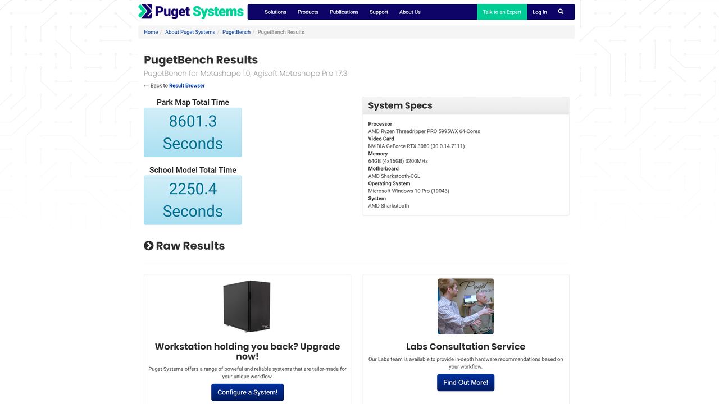Click Talk to an Expert button
This screenshot has width=719, height=404.
[x=502, y=12]
